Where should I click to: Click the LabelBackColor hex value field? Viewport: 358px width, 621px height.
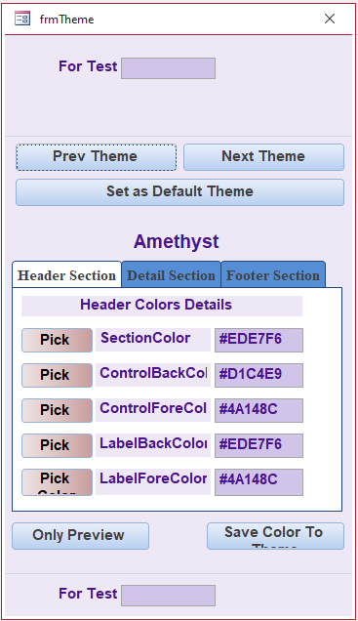pyautogui.click(x=259, y=446)
